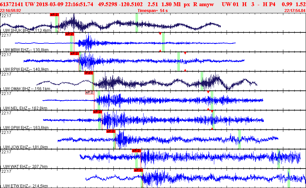Select the eP 2 pick flag on JCW trace
Screen dimensions: 306x188
pyautogui.click(x=111, y=131)
